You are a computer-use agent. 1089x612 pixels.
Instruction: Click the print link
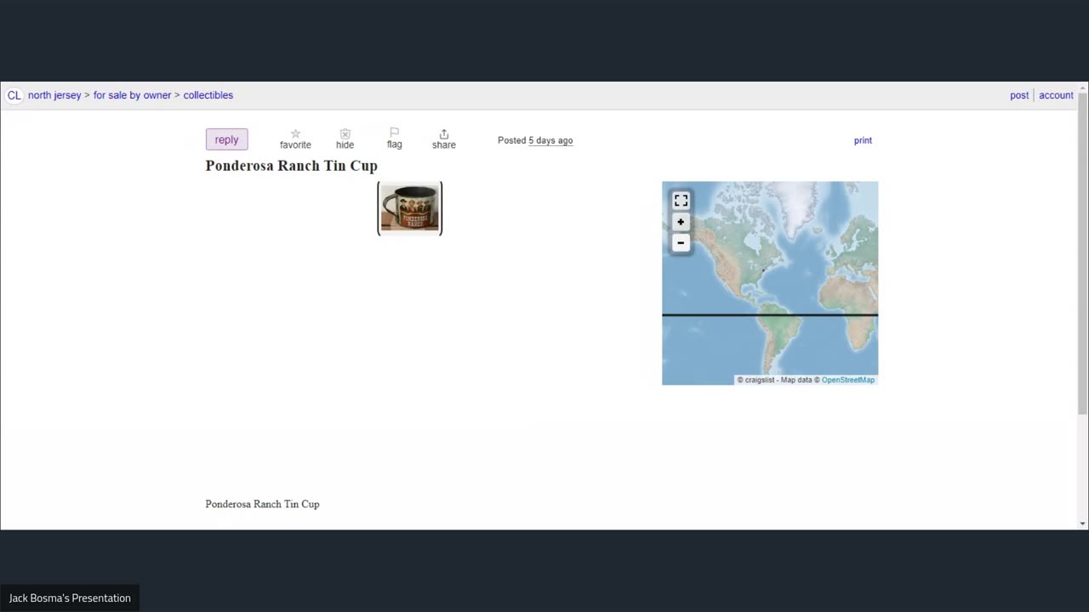[863, 140]
